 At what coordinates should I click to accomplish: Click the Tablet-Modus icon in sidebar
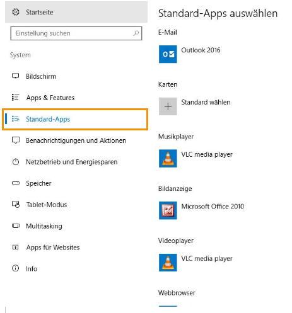tap(16, 204)
